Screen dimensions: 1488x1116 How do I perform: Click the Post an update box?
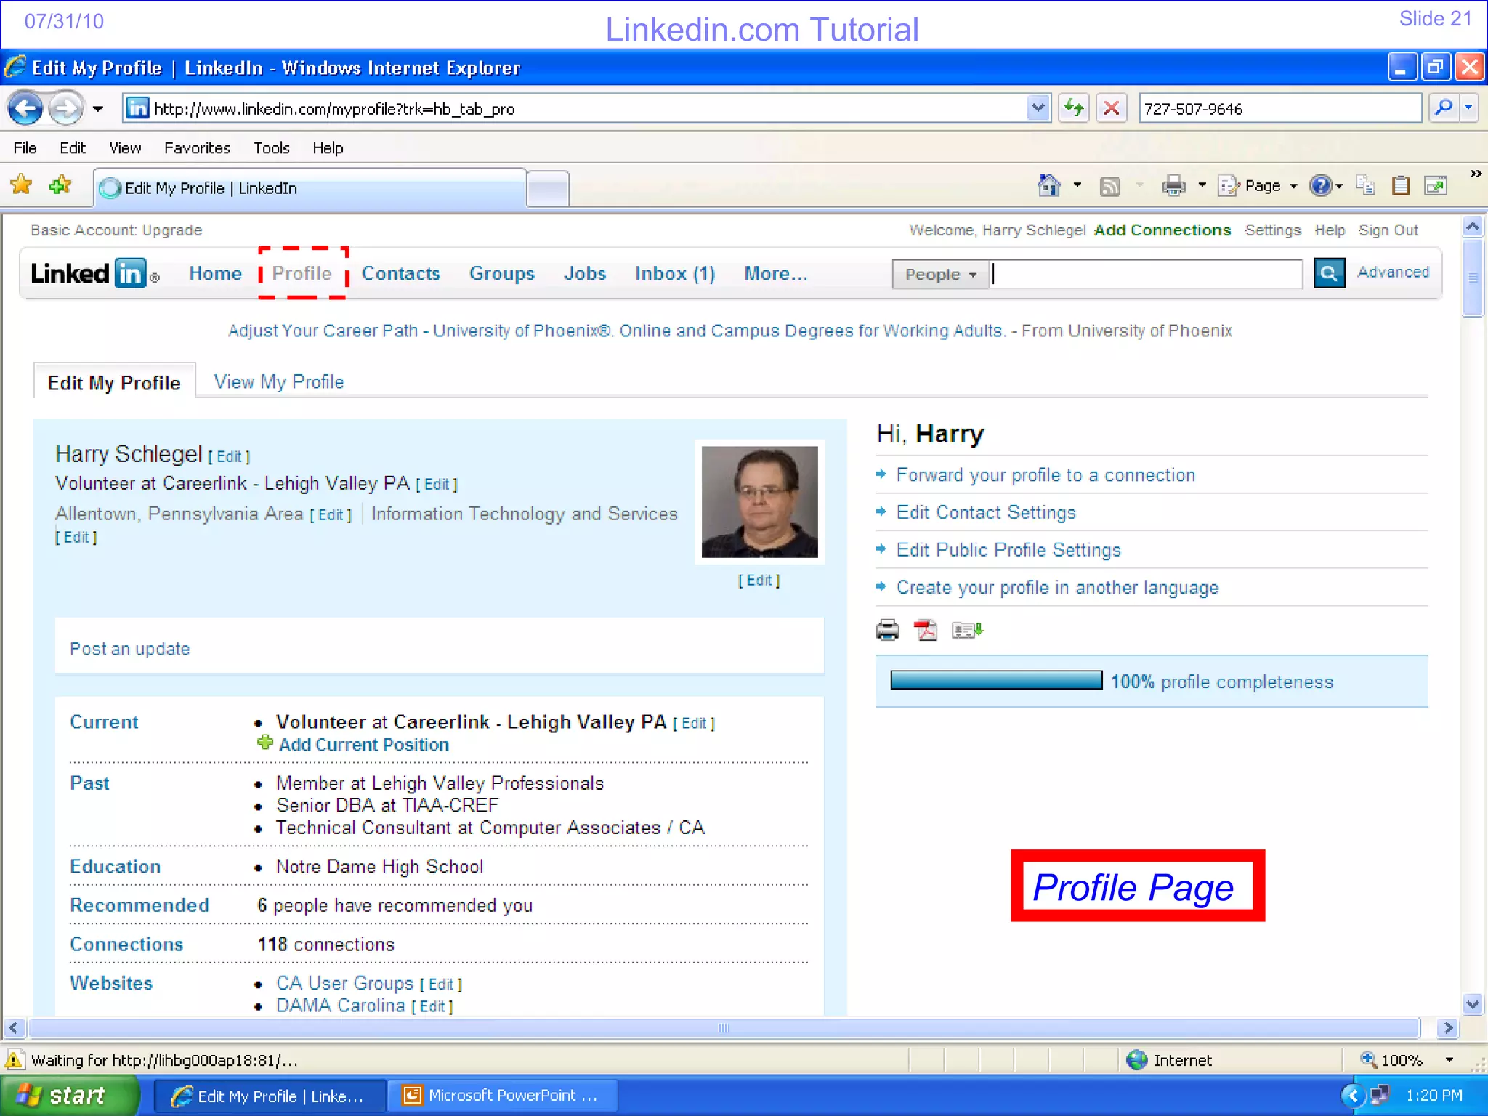pos(440,646)
